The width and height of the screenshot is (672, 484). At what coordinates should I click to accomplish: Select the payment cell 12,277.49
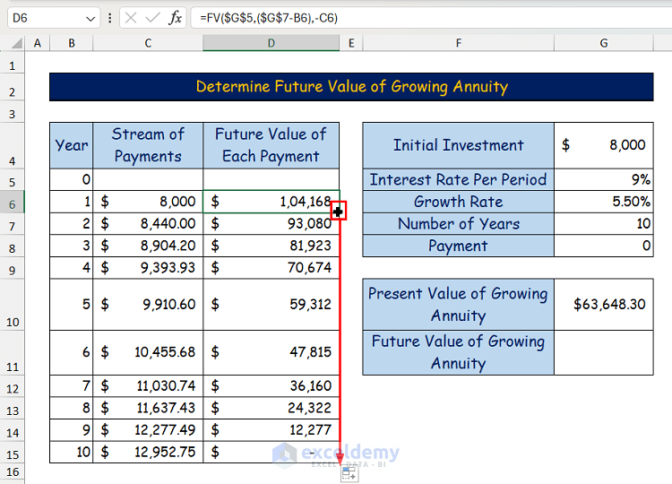tap(148, 430)
